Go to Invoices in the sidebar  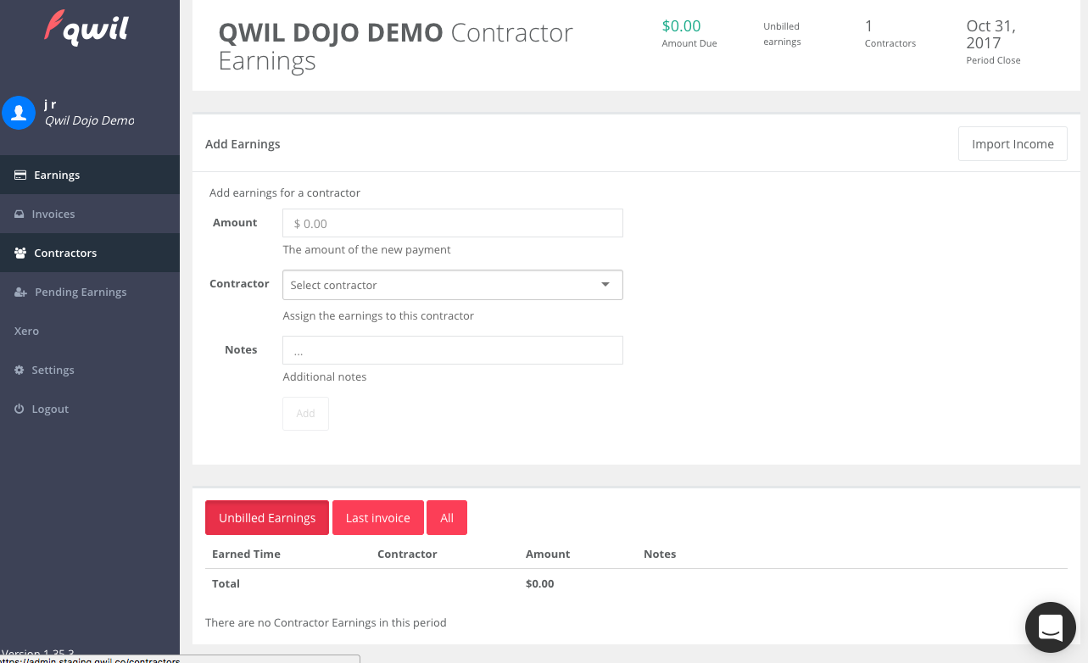(90, 214)
